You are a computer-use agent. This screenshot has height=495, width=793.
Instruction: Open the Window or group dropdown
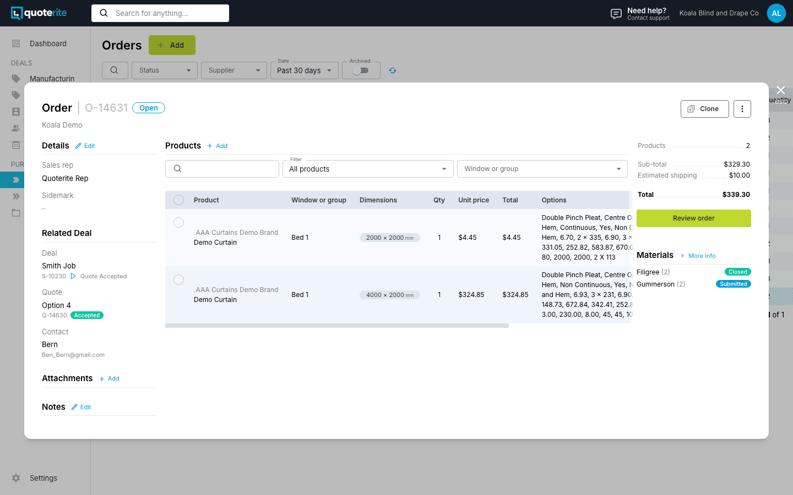tap(542, 169)
